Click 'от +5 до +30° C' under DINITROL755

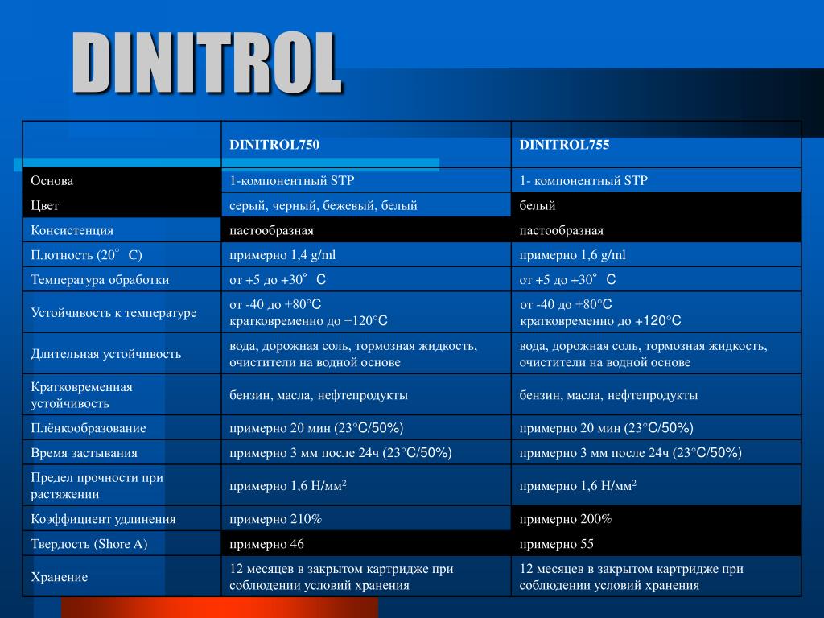coord(567,279)
